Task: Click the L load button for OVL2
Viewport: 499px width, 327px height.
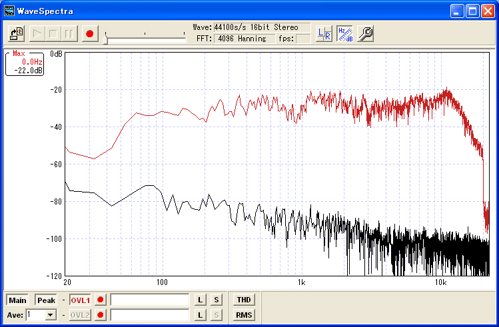Action: [x=200, y=315]
